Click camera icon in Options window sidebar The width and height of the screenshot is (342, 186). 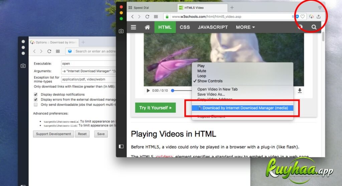[x=23, y=66]
